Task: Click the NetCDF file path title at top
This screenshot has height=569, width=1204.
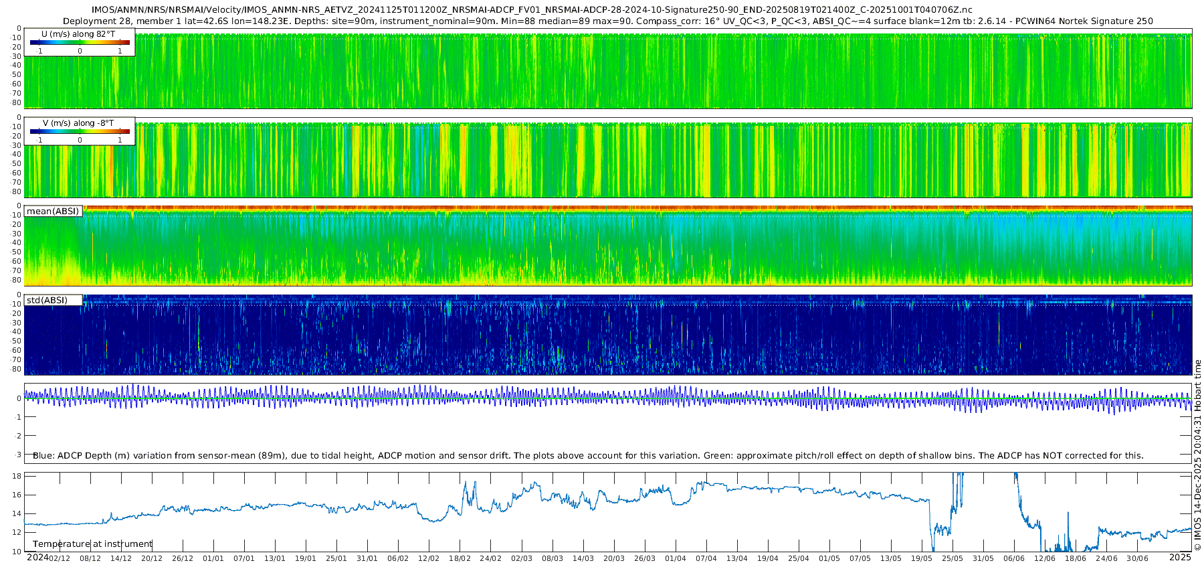Action: click(x=532, y=10)
